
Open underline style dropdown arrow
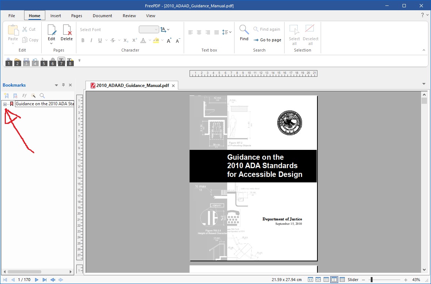pyautogui.click(x=106, y=41)
